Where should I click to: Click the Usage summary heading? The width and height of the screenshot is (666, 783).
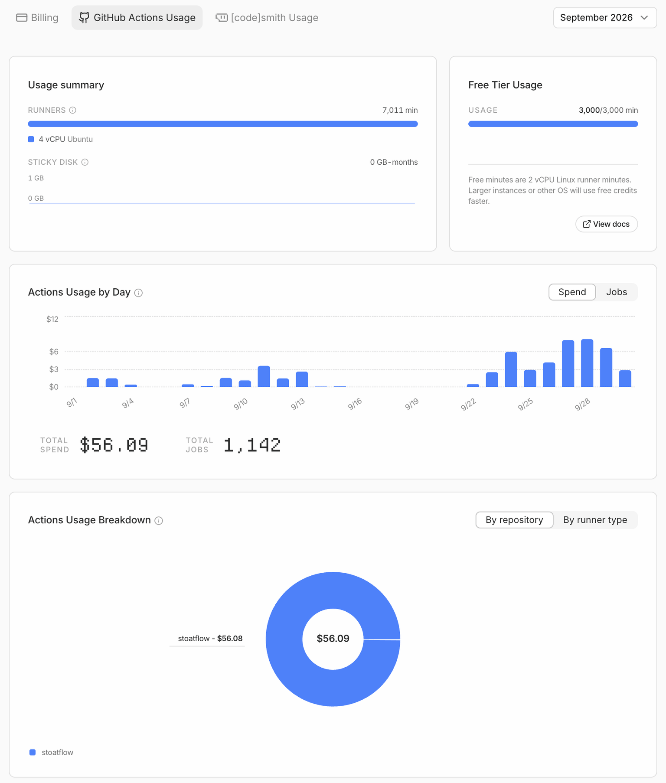(66, 85)
